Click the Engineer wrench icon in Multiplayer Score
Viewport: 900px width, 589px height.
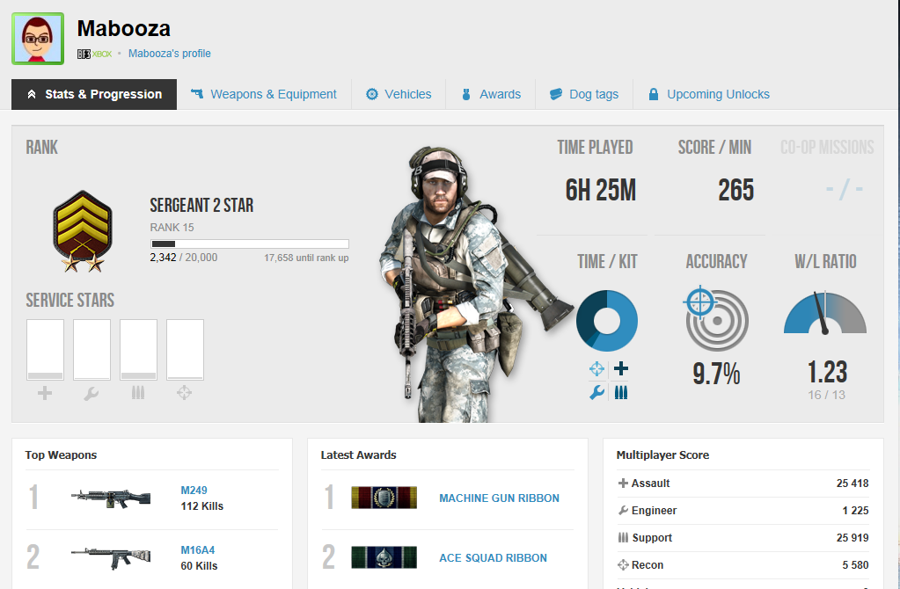point(624,511)
